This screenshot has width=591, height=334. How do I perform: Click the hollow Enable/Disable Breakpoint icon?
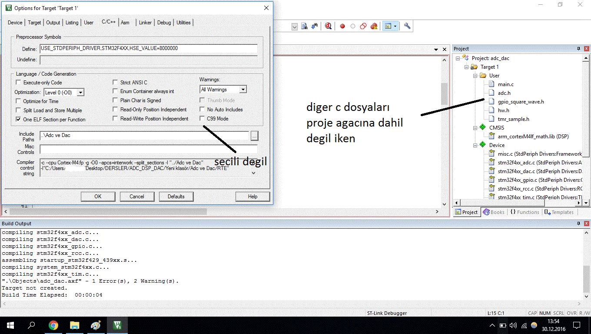(x=353, y=26)
